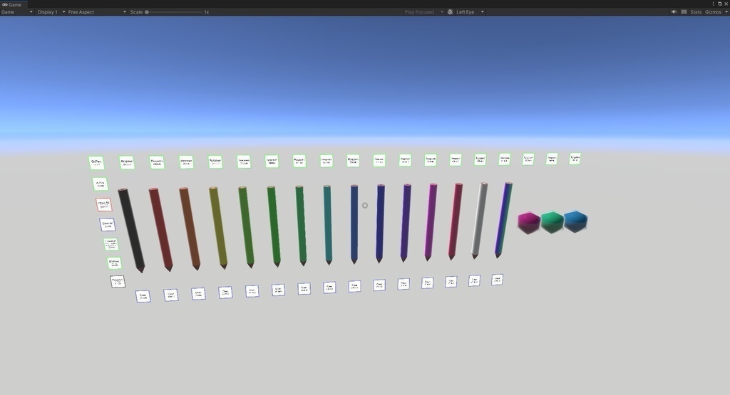The image size is (730, 395).
Task: Click the bug icon beside Left Eye
Action: (451, 12)
